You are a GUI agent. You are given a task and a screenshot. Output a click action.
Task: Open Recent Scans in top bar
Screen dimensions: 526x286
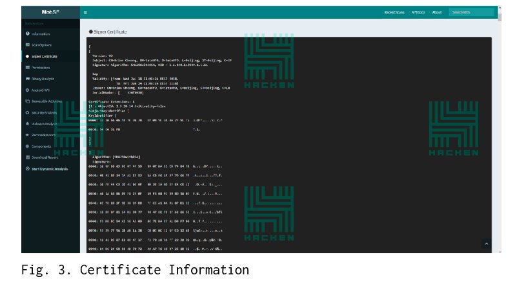coord(394,12)
